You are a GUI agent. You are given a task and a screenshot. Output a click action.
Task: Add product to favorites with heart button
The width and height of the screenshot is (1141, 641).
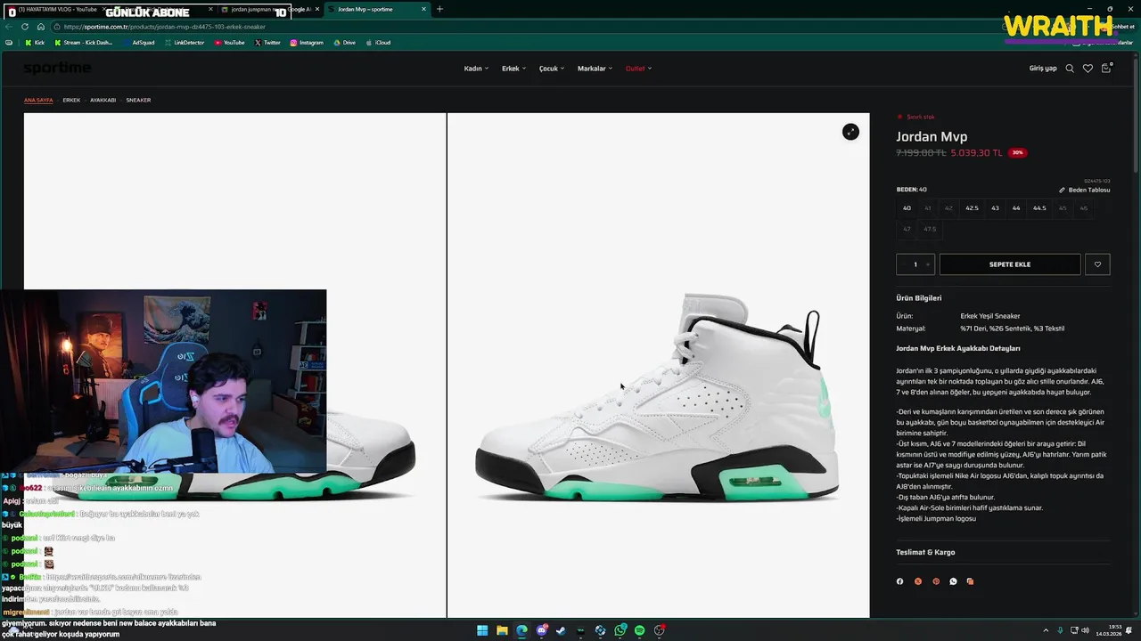tap(1097, 264)
